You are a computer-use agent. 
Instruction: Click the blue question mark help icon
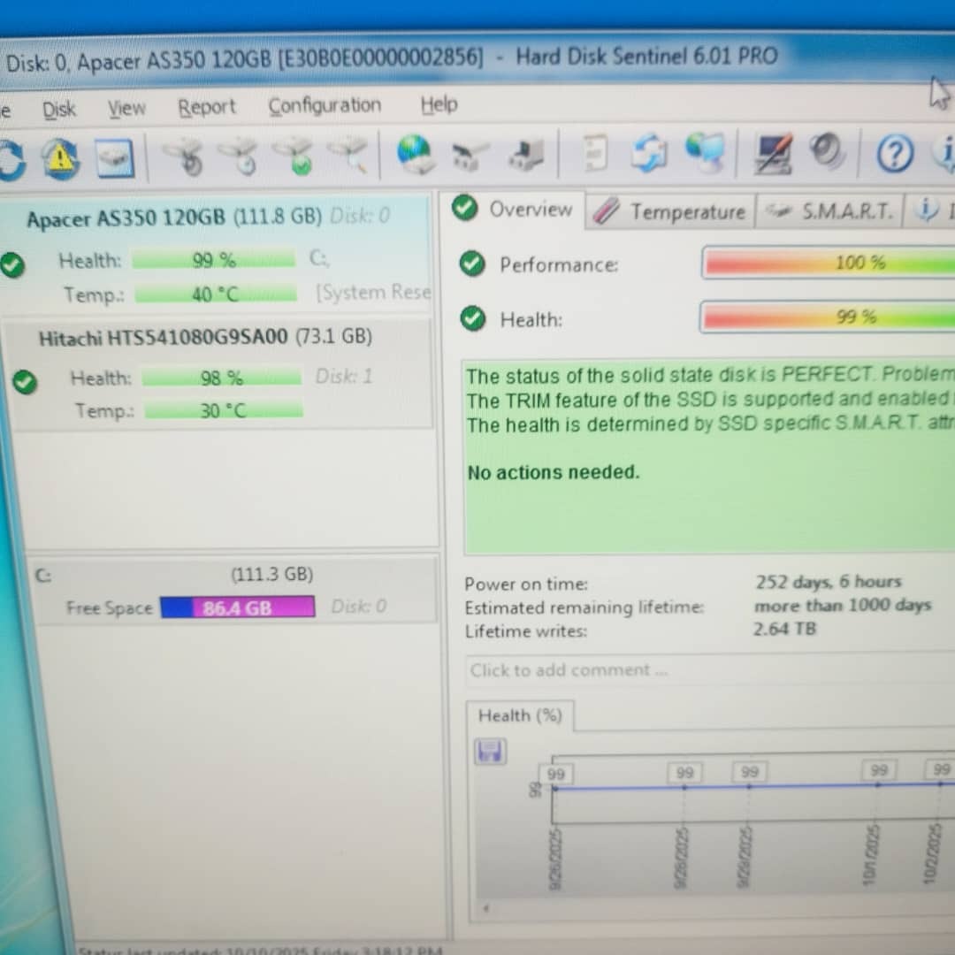[894, 155]
